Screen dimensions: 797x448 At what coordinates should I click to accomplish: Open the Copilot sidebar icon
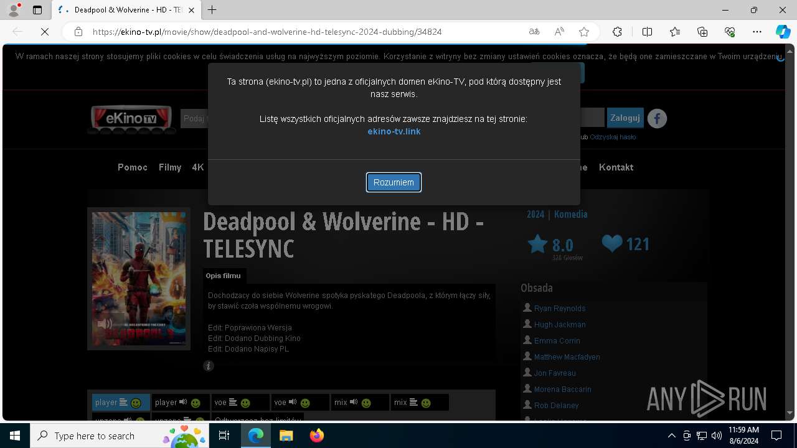click(x=783, y=32)
